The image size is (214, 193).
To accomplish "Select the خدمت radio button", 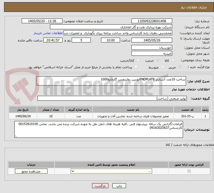I will 158,60.
